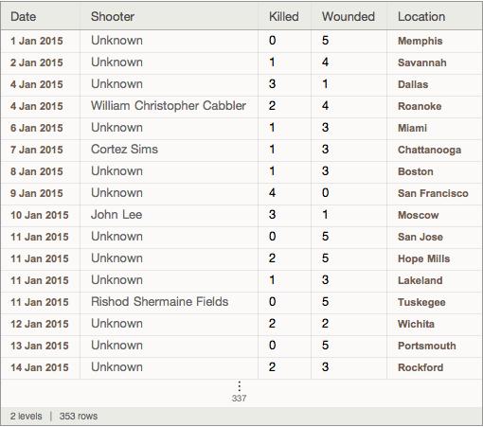Click the Wounded column header
This screenshot has width=483, height=427.
click(349, 16)
